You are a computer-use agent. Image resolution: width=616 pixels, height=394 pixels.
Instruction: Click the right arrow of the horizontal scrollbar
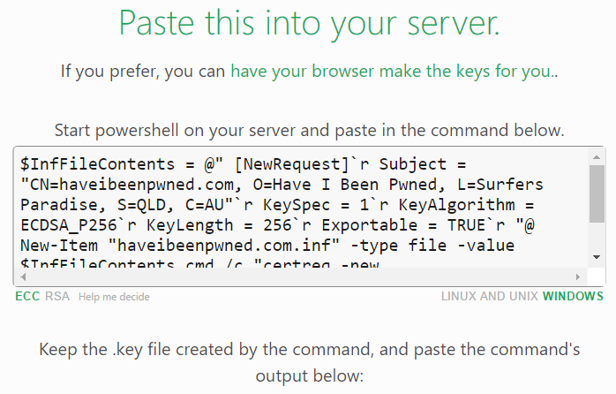click(x=578, y=277)
